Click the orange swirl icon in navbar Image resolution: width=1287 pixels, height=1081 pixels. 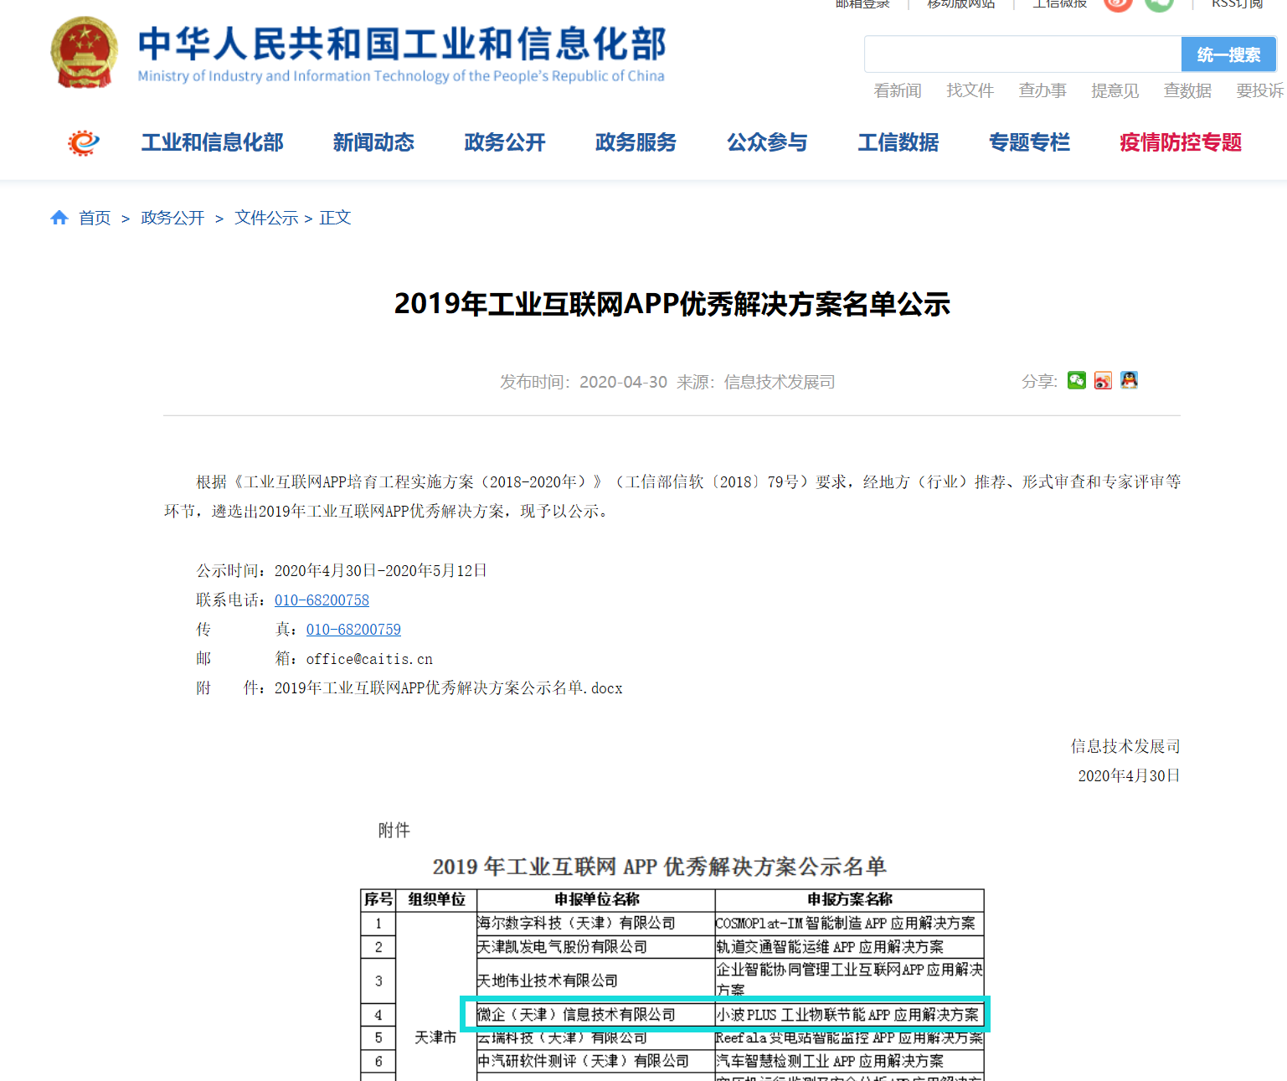tap(83, 143)
